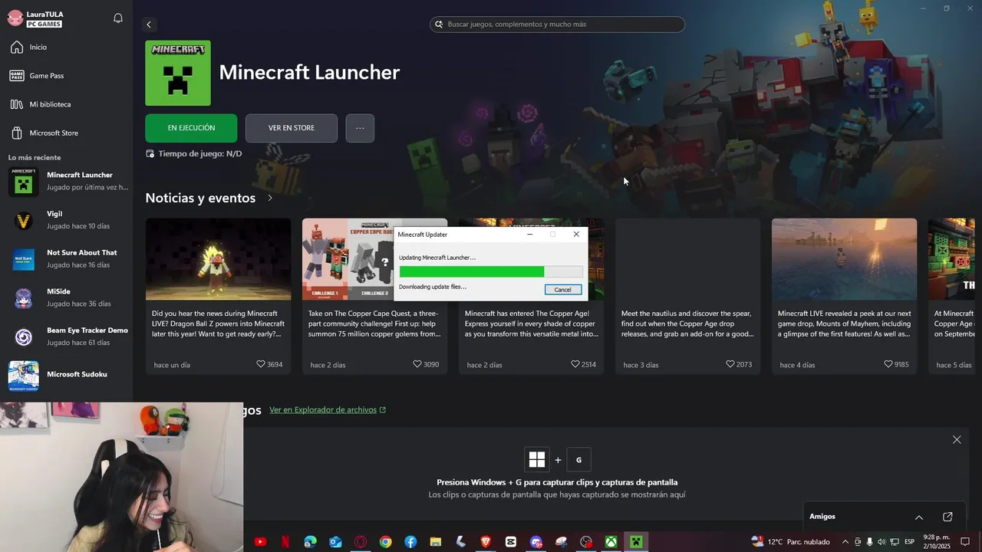Click the LauraTULA profile avatar
This screenshot has height=552, width=982.
click(15, 18)
